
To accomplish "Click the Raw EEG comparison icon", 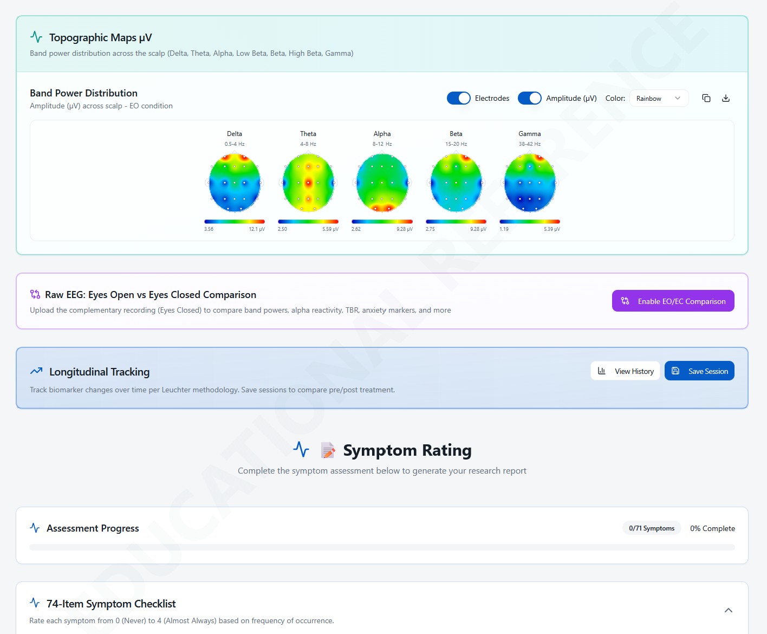I will tap(35, 294).
